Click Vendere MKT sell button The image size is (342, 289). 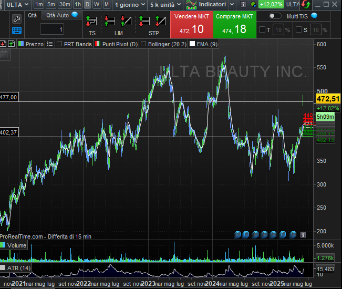click(191, 25)
